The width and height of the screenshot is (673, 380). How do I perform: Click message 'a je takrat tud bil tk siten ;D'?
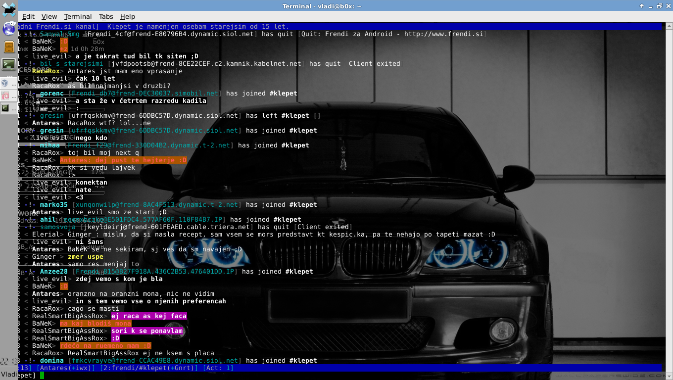point(137,56)
